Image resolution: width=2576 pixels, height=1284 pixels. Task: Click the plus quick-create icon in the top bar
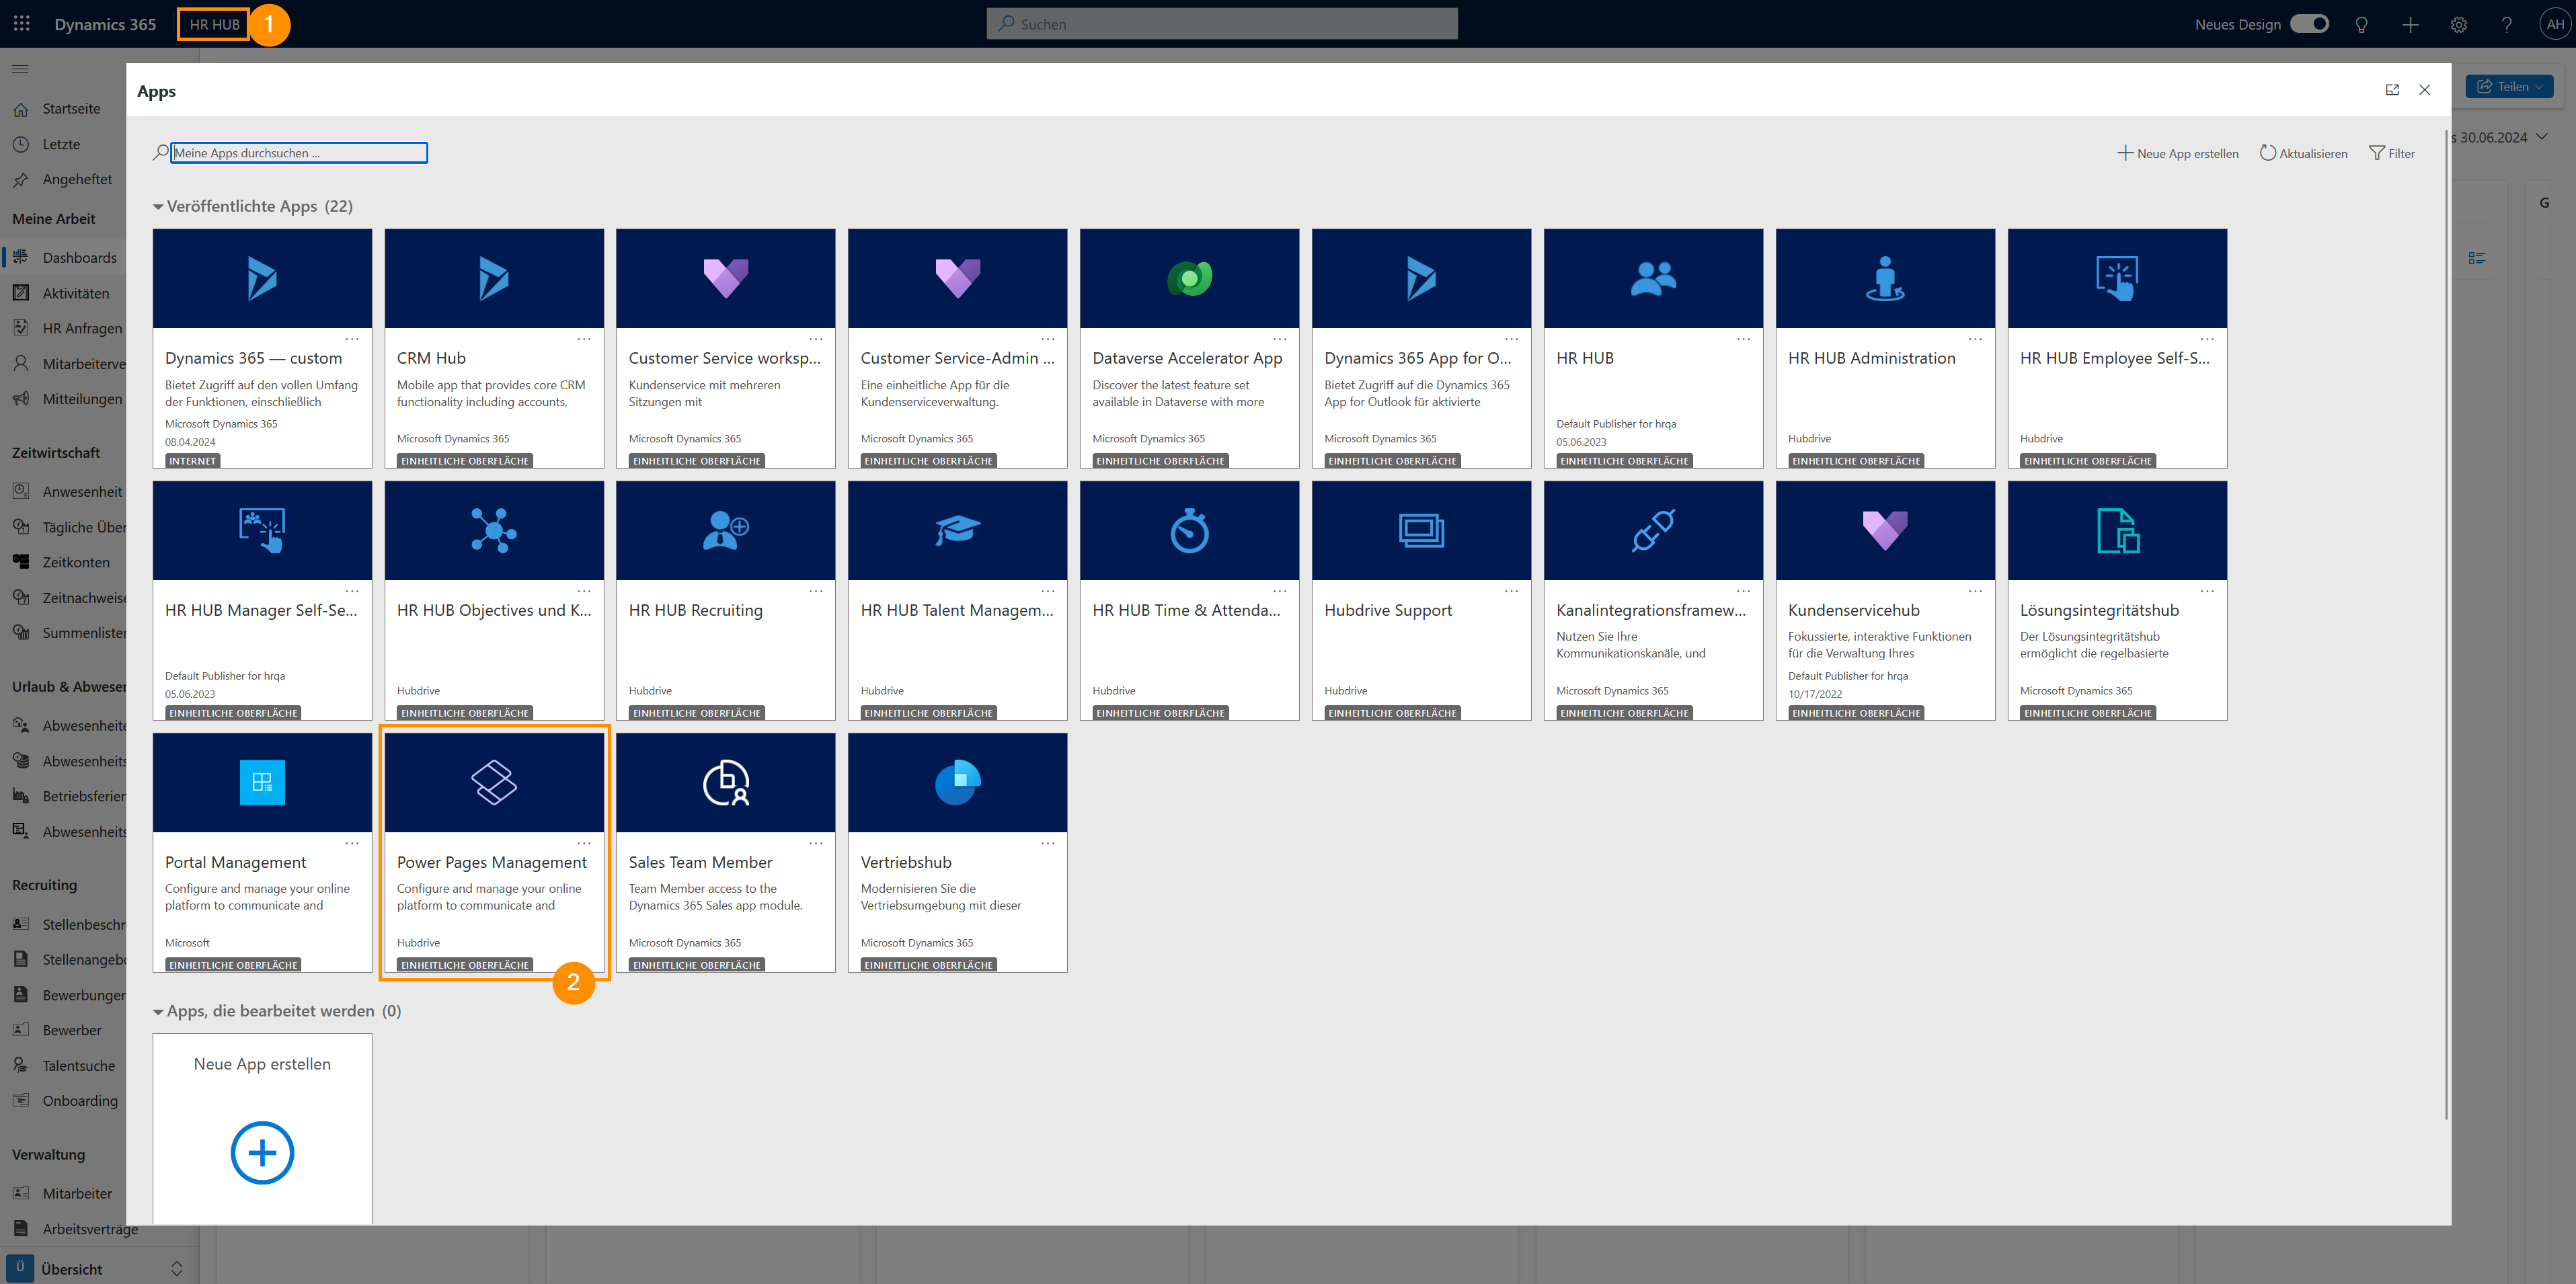(x=2410, y=24)
